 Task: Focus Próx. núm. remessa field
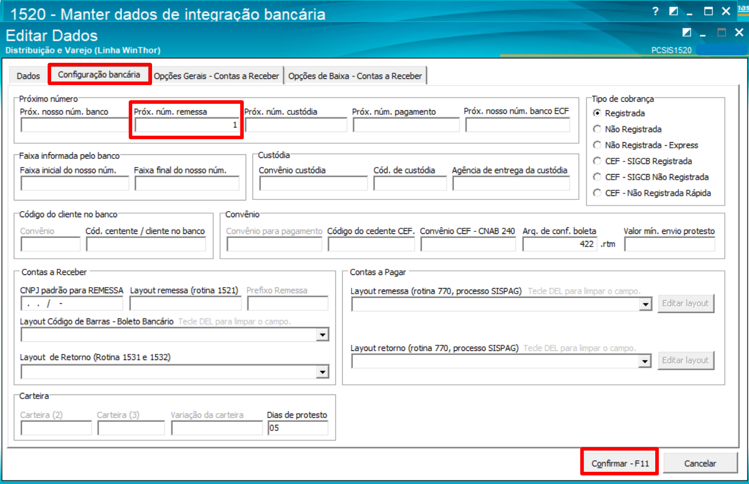point(187,125)
